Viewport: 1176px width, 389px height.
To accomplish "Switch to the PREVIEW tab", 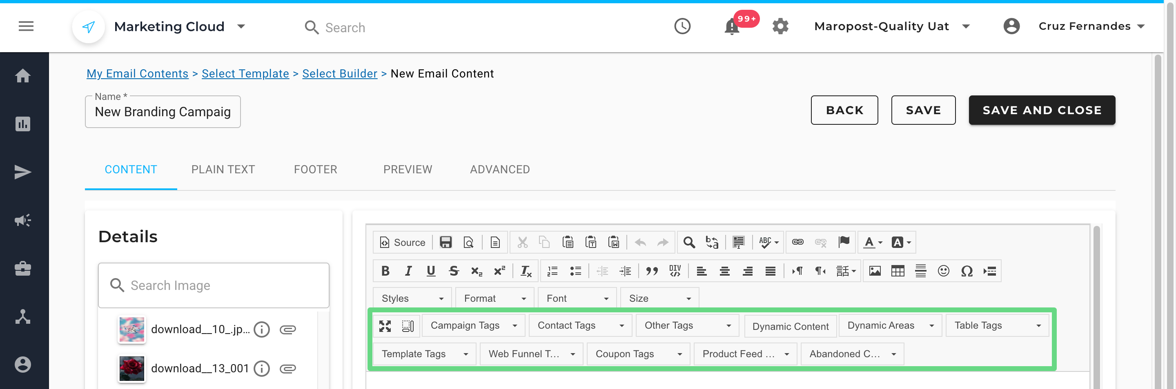I will point(408,170).
